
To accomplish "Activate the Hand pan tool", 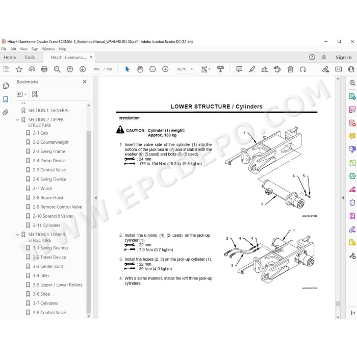I will 140,69.
